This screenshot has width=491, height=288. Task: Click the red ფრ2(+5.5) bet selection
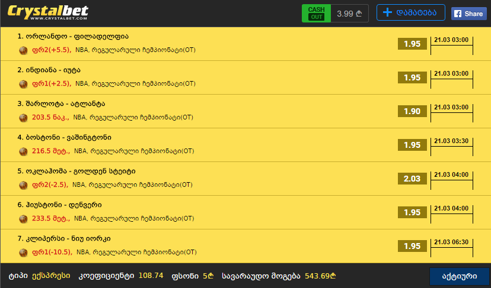pyautogui.click(x=52, y=50)
